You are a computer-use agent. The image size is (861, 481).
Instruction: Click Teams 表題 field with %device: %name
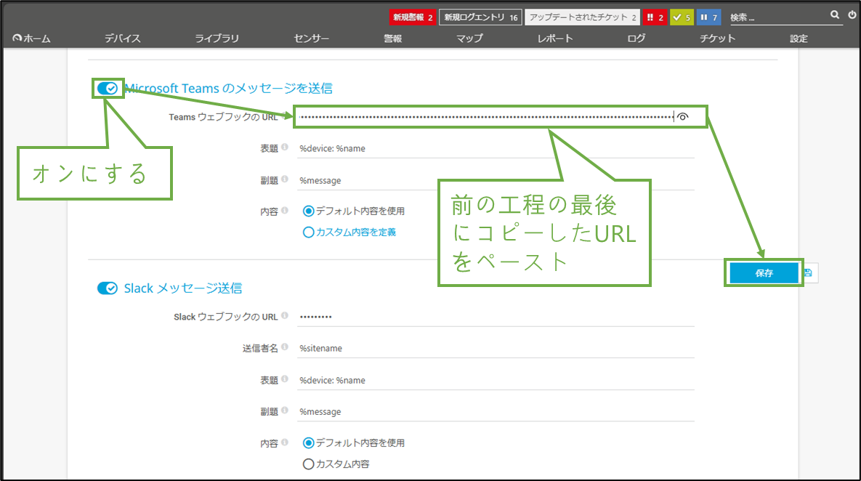(496, 148)
